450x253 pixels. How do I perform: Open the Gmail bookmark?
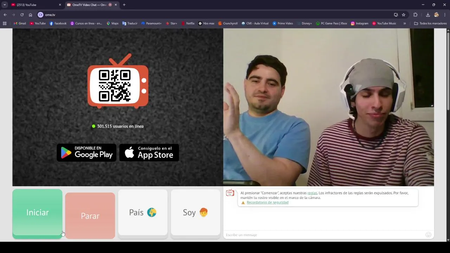[20, 24]
